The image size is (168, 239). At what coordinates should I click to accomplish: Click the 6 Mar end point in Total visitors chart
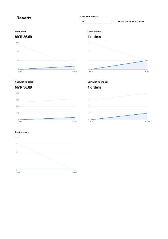(x=75, y=170)
